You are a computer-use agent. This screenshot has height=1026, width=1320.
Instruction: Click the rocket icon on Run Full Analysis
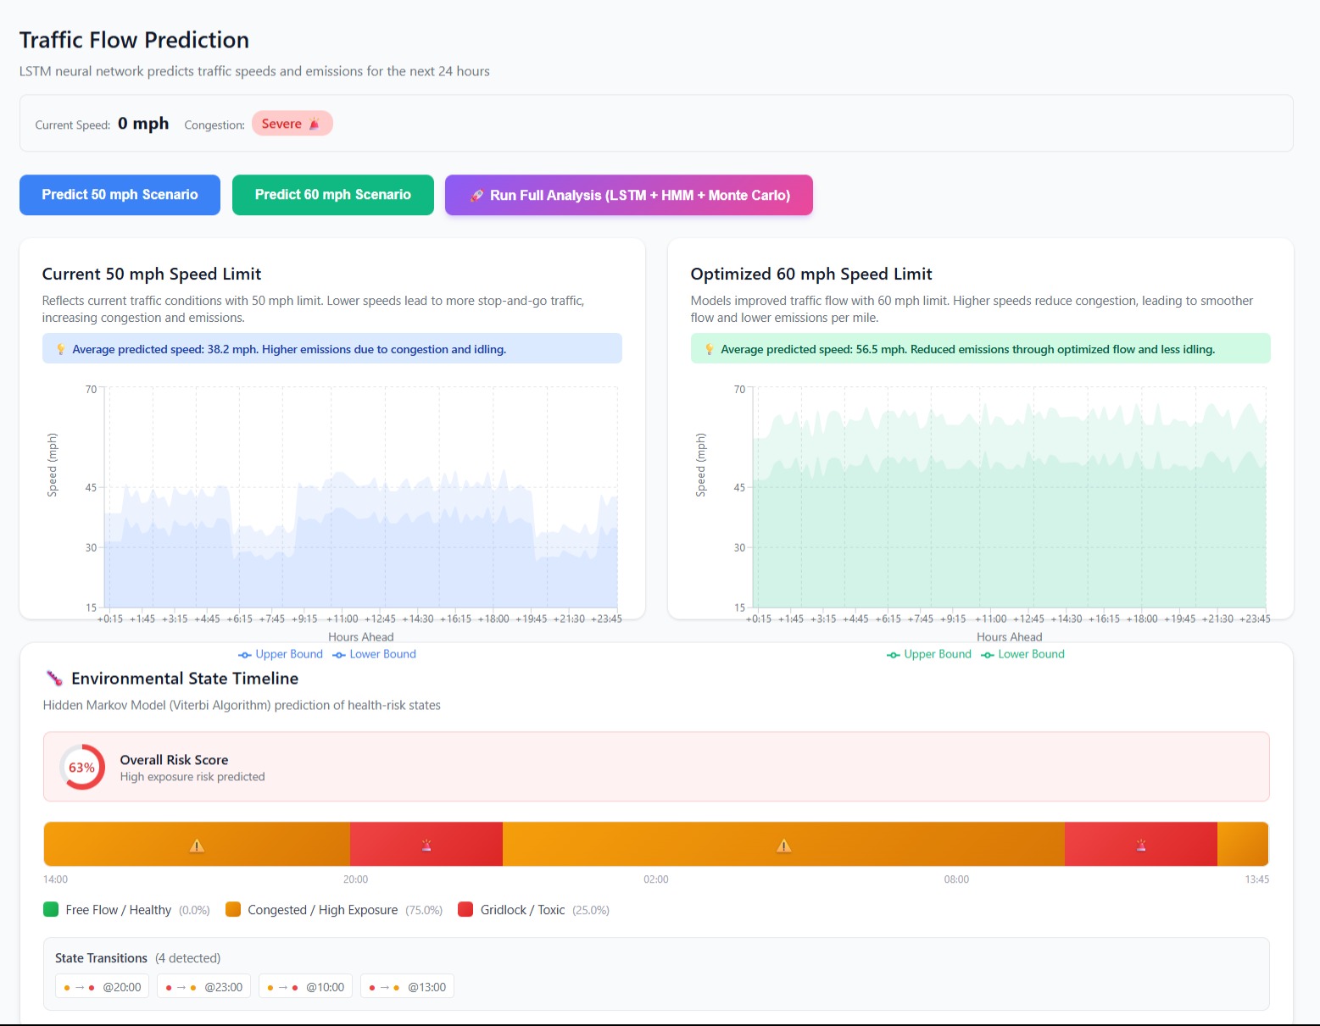476,196
